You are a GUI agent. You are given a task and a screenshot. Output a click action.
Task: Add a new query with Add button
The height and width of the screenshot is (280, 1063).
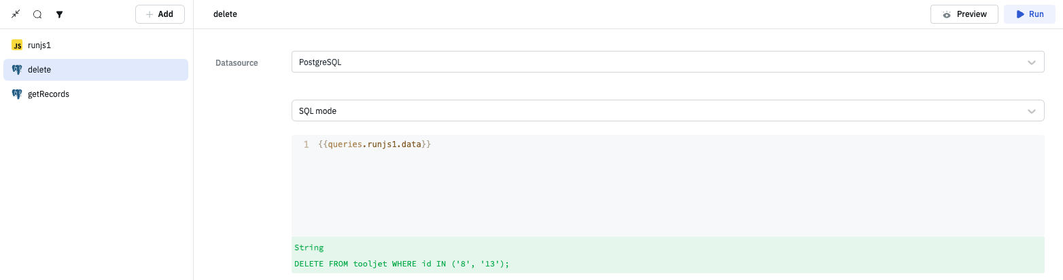160,14
